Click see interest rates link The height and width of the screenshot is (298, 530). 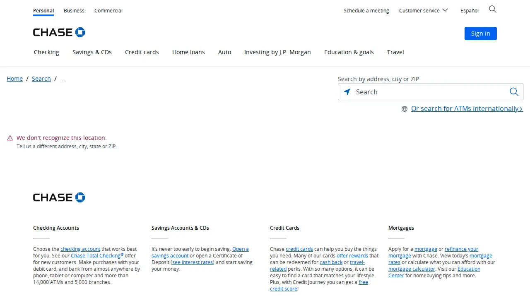point(193,262)
